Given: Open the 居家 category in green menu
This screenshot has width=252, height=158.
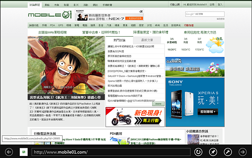Looking at the screenshot, I should [x=141, y=25].
